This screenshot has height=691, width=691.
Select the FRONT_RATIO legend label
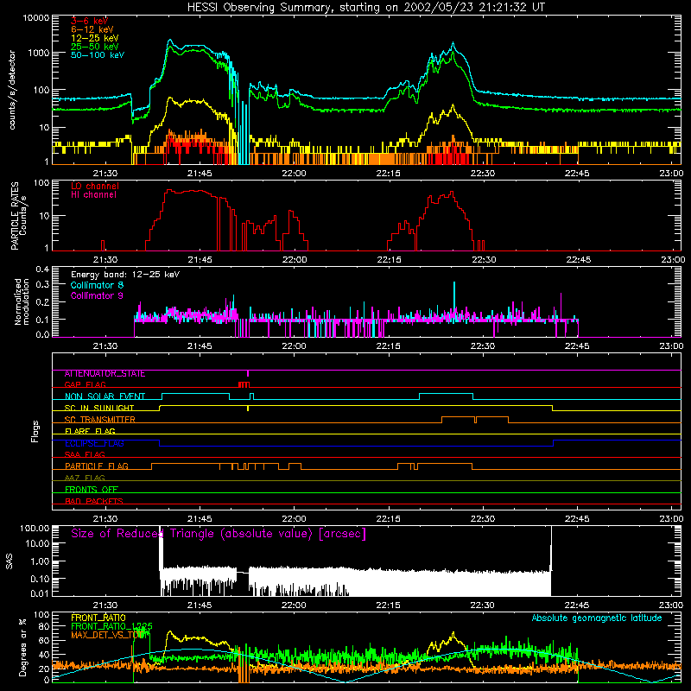(98, 618)
